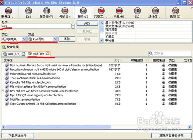Click the filter list down arrow
The width and height of the screenshot is (193, 140).
(x=102, y=40)
